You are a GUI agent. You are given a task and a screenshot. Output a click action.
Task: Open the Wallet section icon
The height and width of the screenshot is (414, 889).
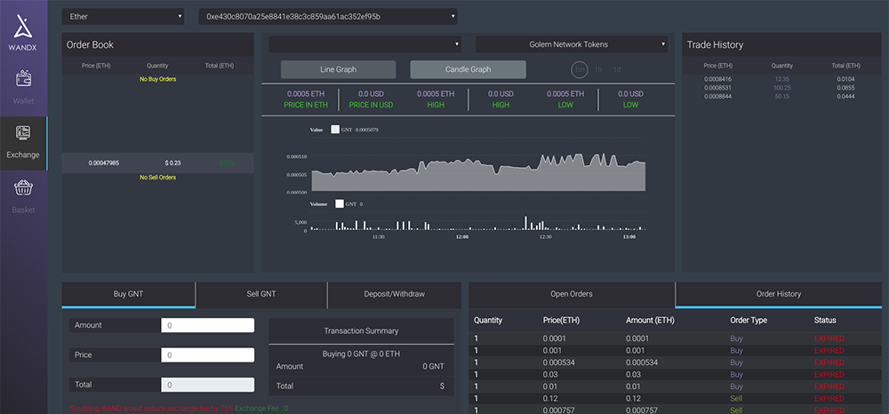[23, 79]
